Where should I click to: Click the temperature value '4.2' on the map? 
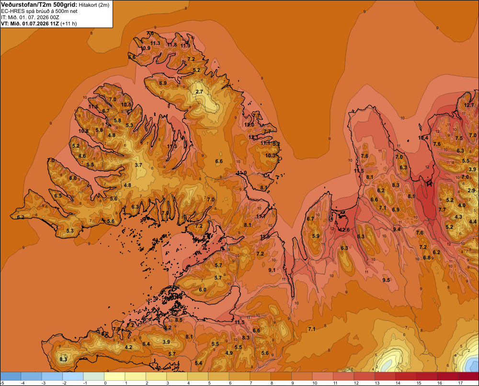coord(128,347)
